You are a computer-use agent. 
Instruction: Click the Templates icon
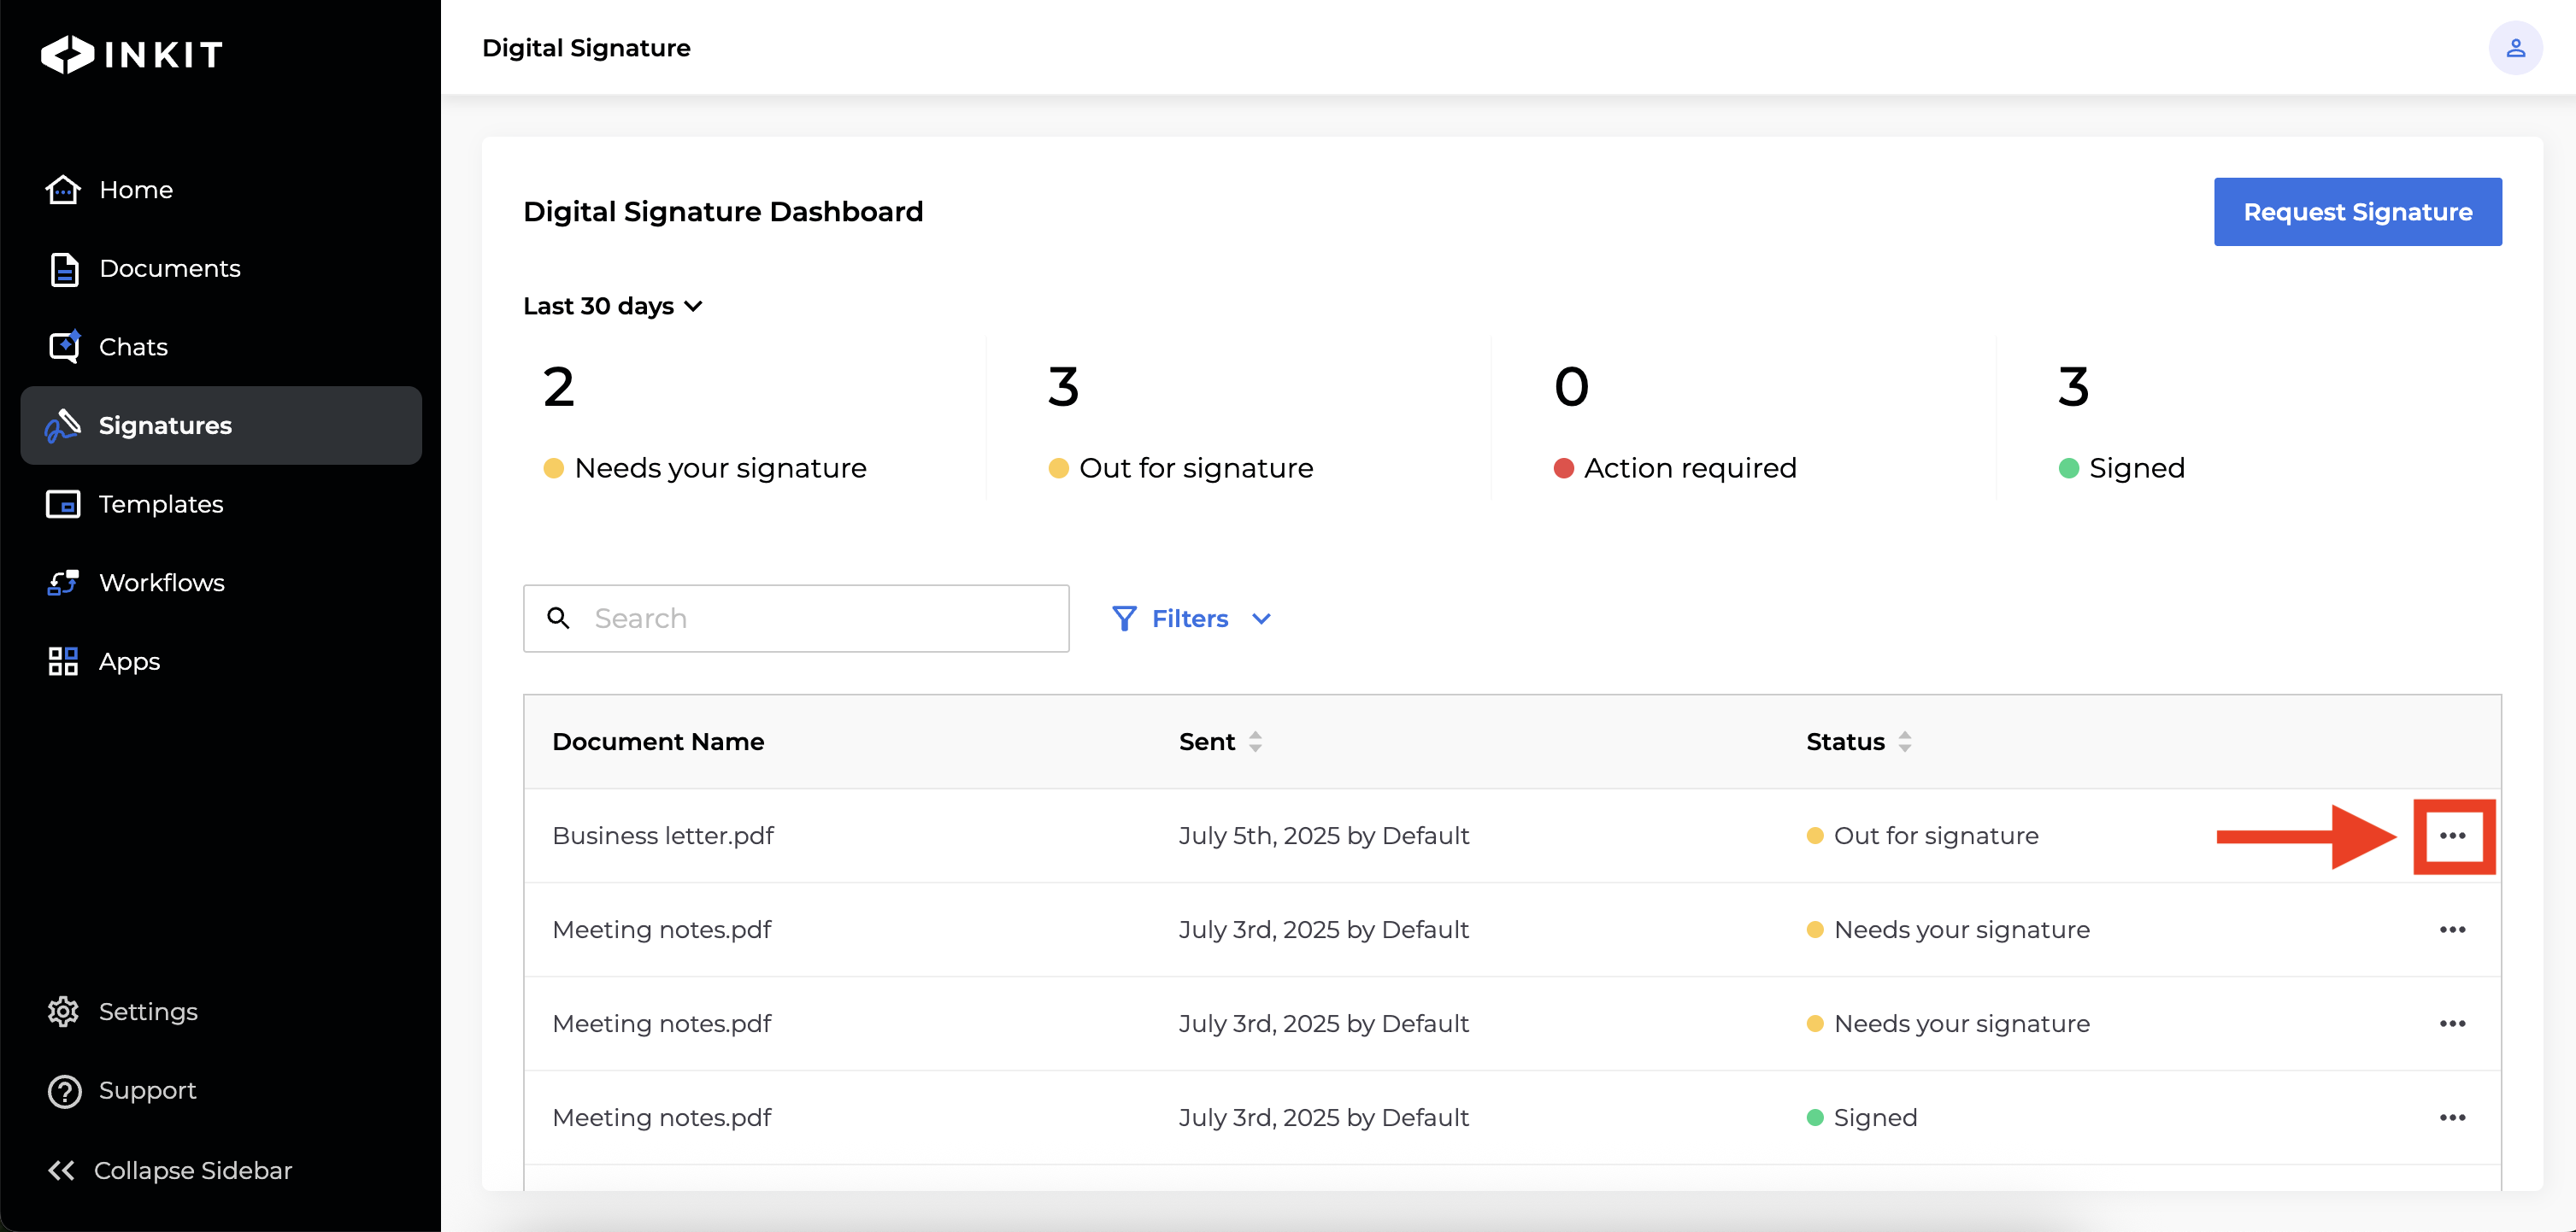[63, 504]
